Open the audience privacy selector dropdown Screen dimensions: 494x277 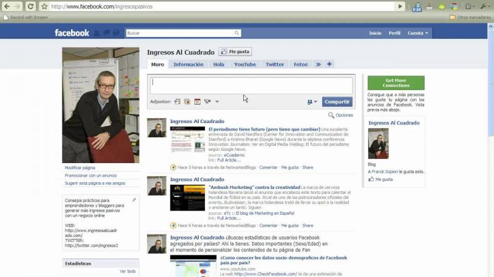coord(312,102)
